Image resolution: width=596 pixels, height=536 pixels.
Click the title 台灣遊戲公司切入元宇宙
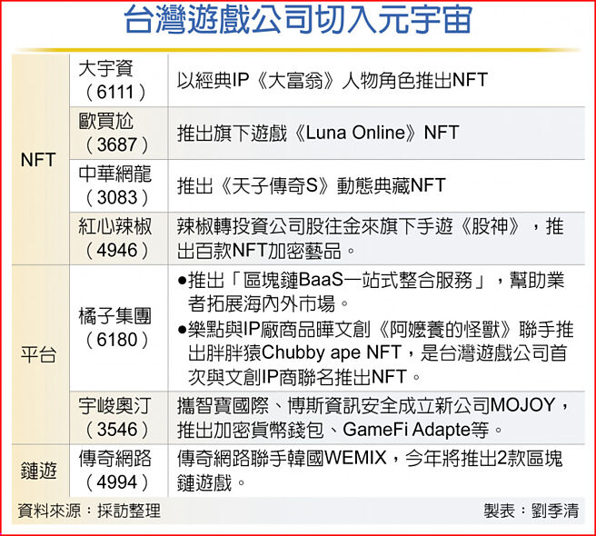pos(298,21)
